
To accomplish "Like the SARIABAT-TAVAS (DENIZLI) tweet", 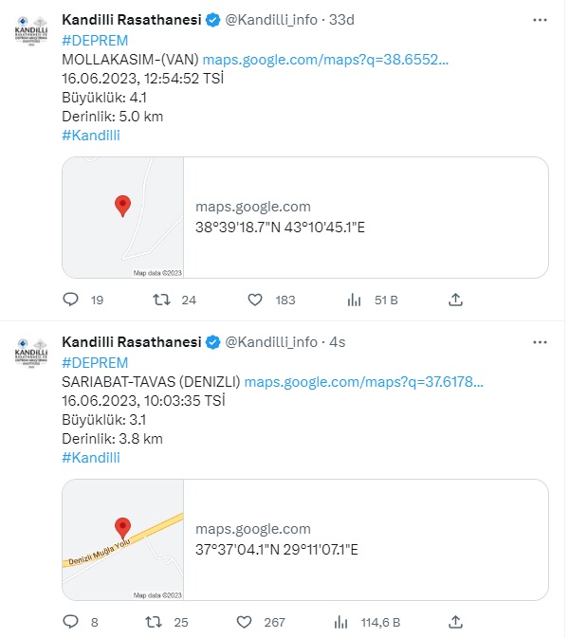I will [245, 622].
